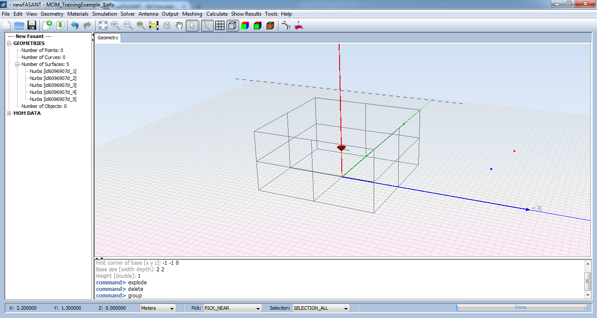Expand the MOM DATA tree node
The image size is (597, 318).
[x=10, y=113]
